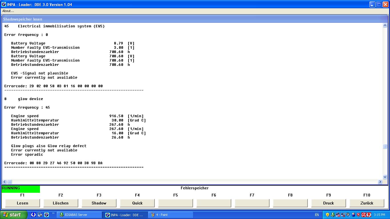Open the yellow security shield tray icon
The image size is (390, 219).
pos(327,215)
